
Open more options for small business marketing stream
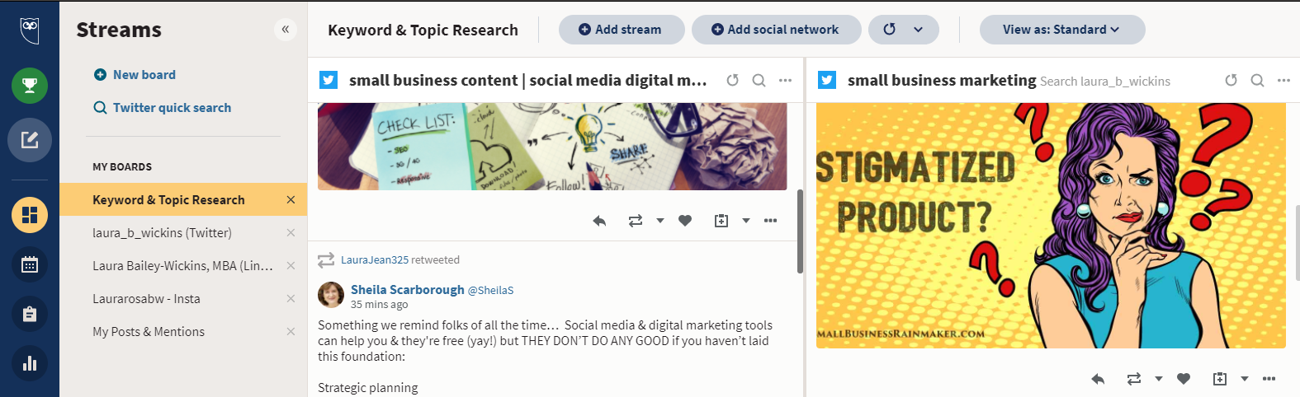click(1283, 80)
